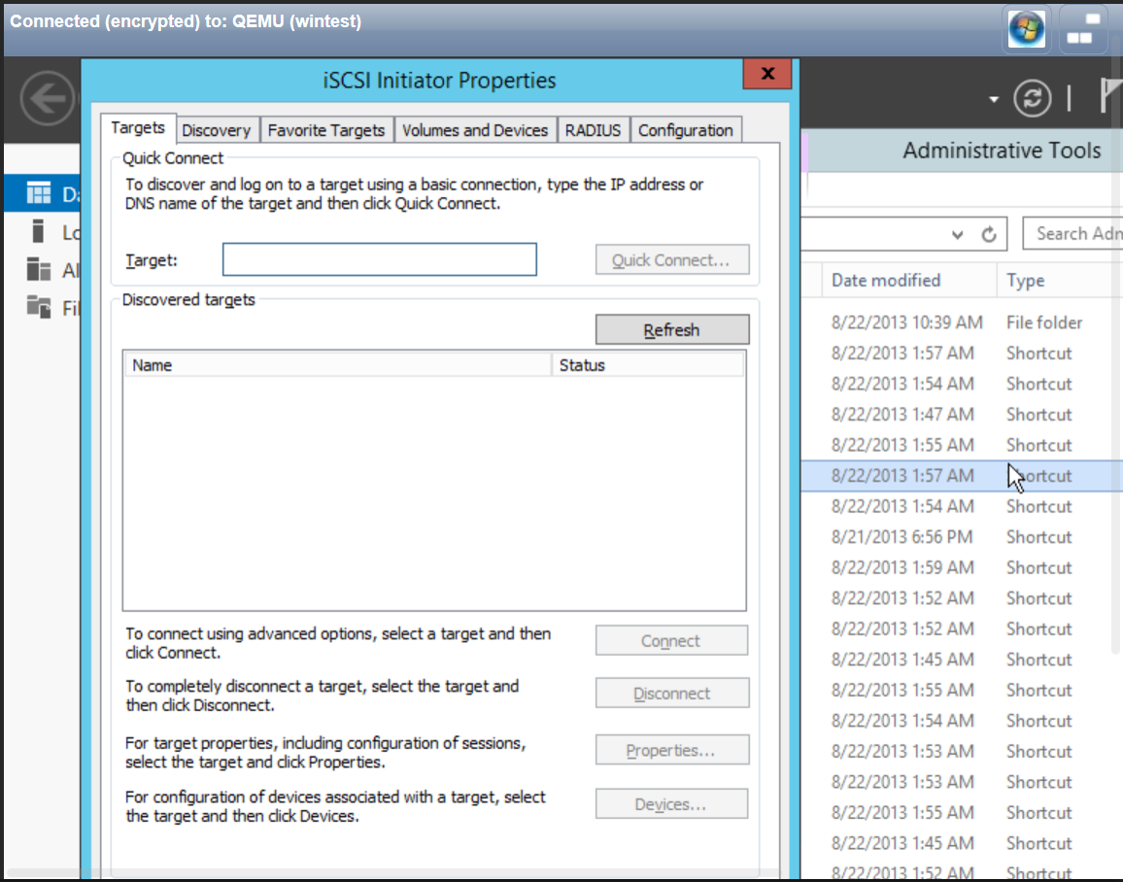Open the Server Manager notifications flag

(x=1110, y=96)
